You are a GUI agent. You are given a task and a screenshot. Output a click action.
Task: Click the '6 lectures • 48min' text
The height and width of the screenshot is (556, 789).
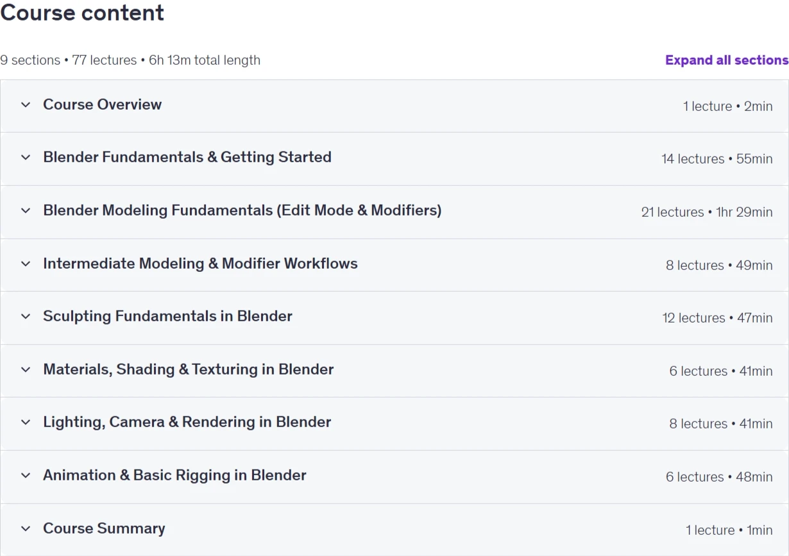[719, 477]
